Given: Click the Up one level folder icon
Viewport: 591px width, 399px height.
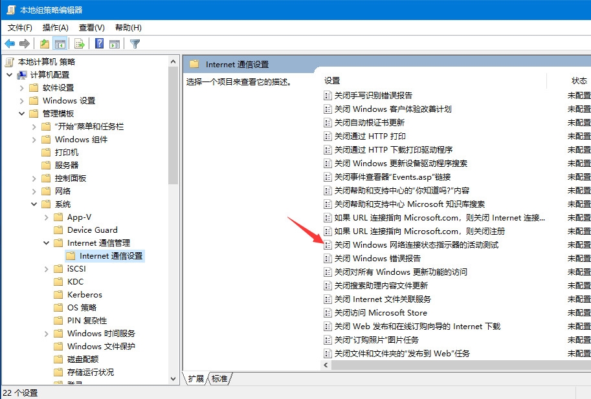Looking at the screenshot, I should [44, 44].
